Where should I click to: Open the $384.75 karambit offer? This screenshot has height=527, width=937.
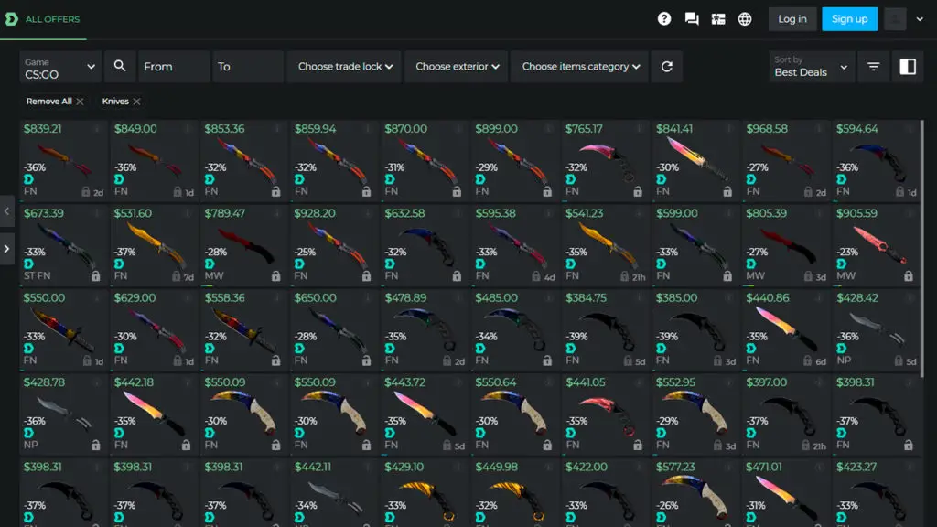(606, 329)
